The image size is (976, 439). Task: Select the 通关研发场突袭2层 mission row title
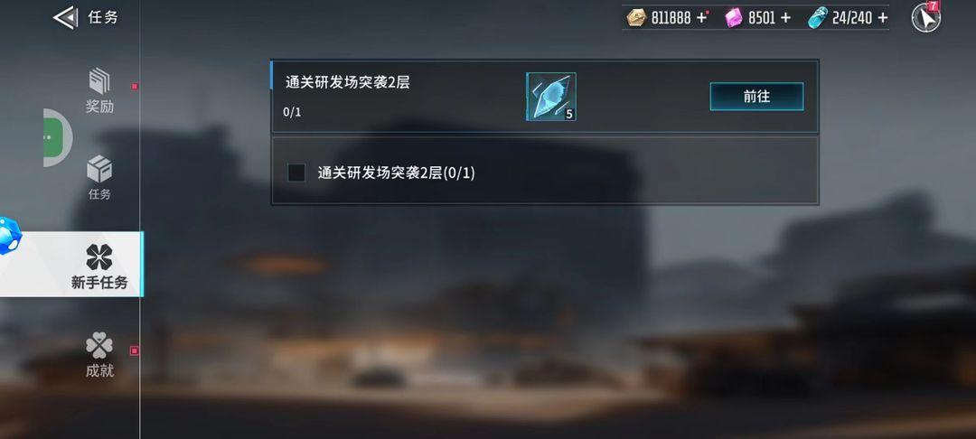(347, 82)
